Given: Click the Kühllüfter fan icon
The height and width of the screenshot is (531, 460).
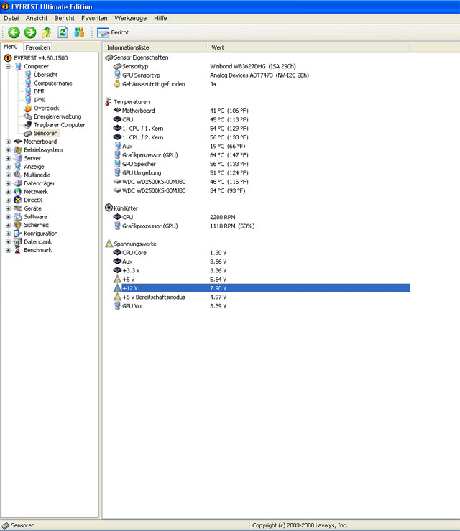Looking at the screenshot, I should pos(109,208).
